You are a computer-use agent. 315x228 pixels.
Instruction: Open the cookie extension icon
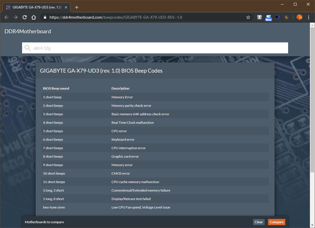[286, 17]
